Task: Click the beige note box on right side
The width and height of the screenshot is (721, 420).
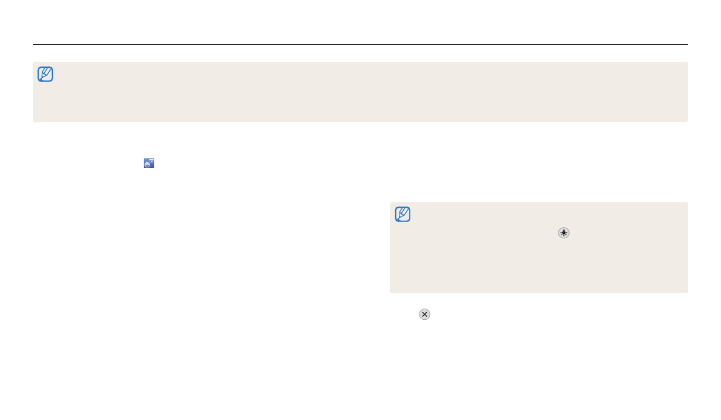Action: [538, 248]
